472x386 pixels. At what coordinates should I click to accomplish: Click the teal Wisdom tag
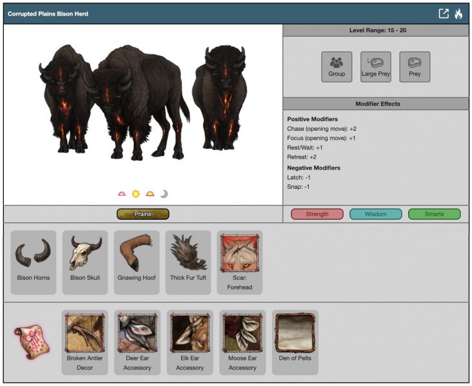pos(375,214)
